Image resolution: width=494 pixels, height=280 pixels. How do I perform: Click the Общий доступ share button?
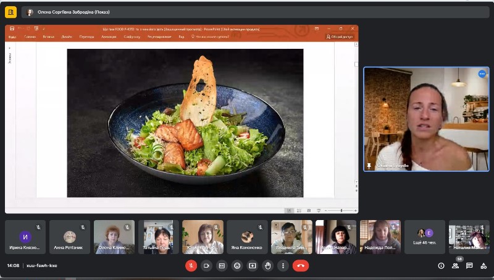point(340,37)
